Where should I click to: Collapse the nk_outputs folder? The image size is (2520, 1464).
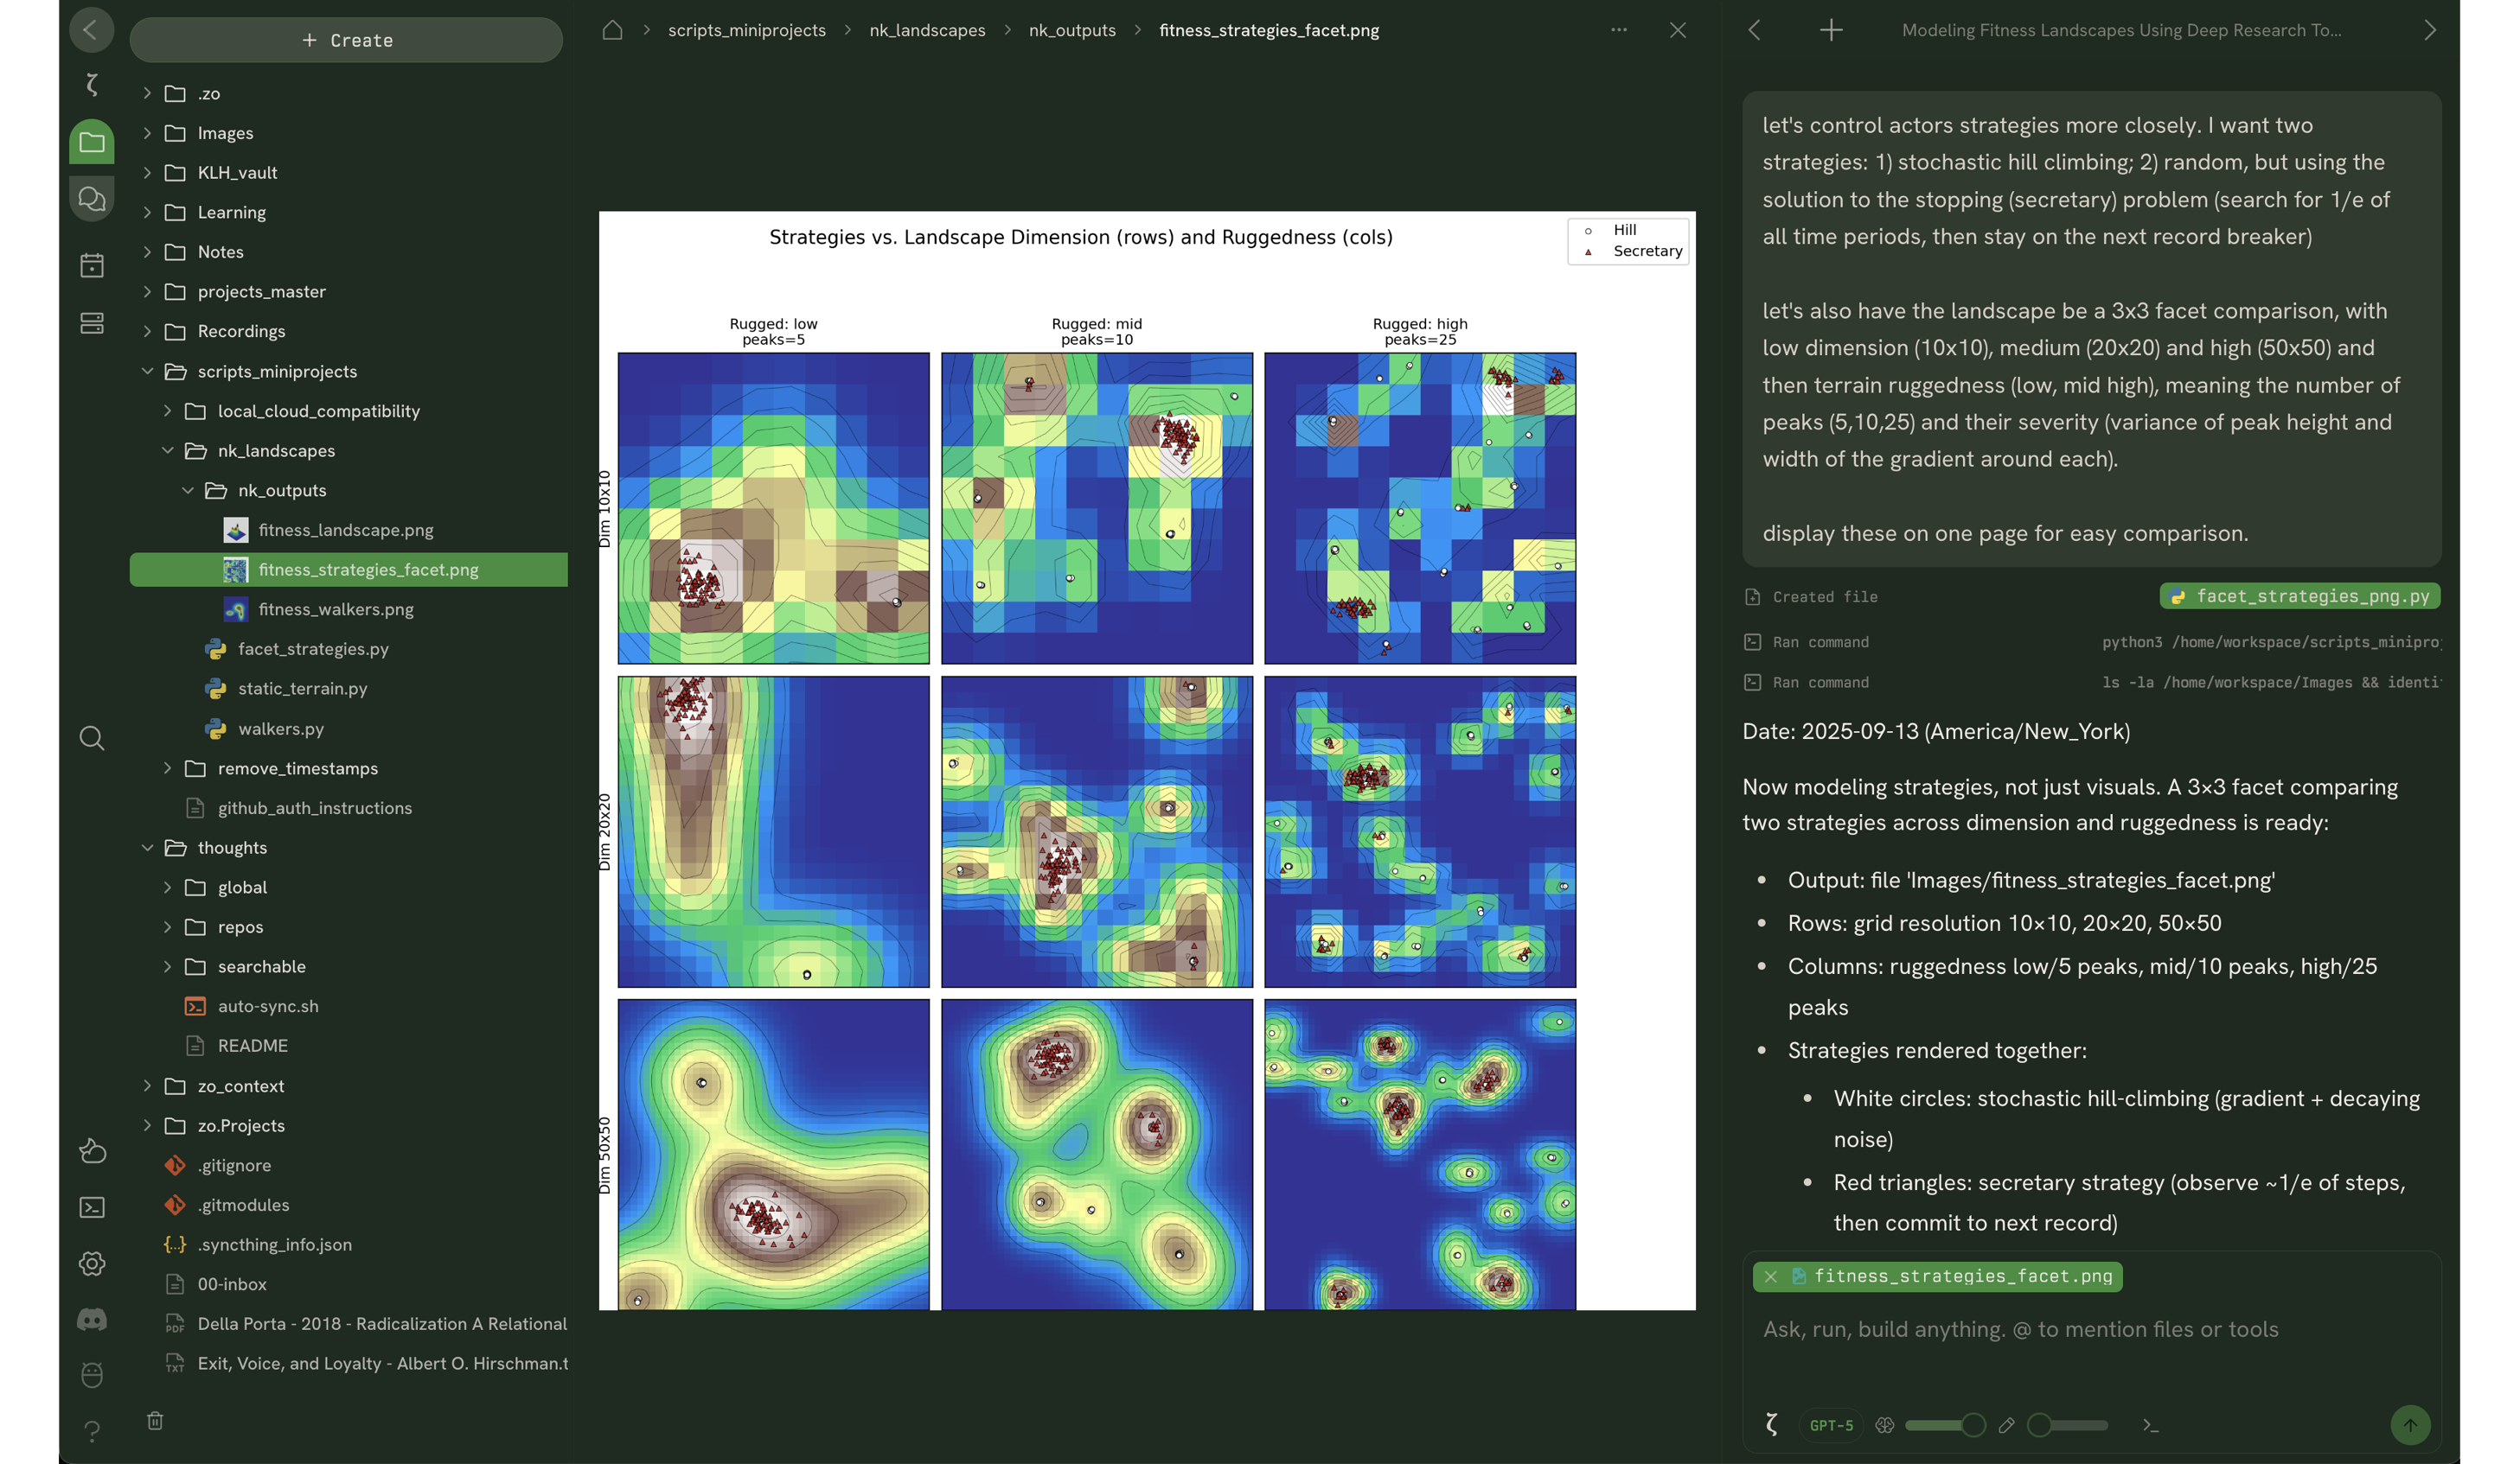tap(187, 490)
